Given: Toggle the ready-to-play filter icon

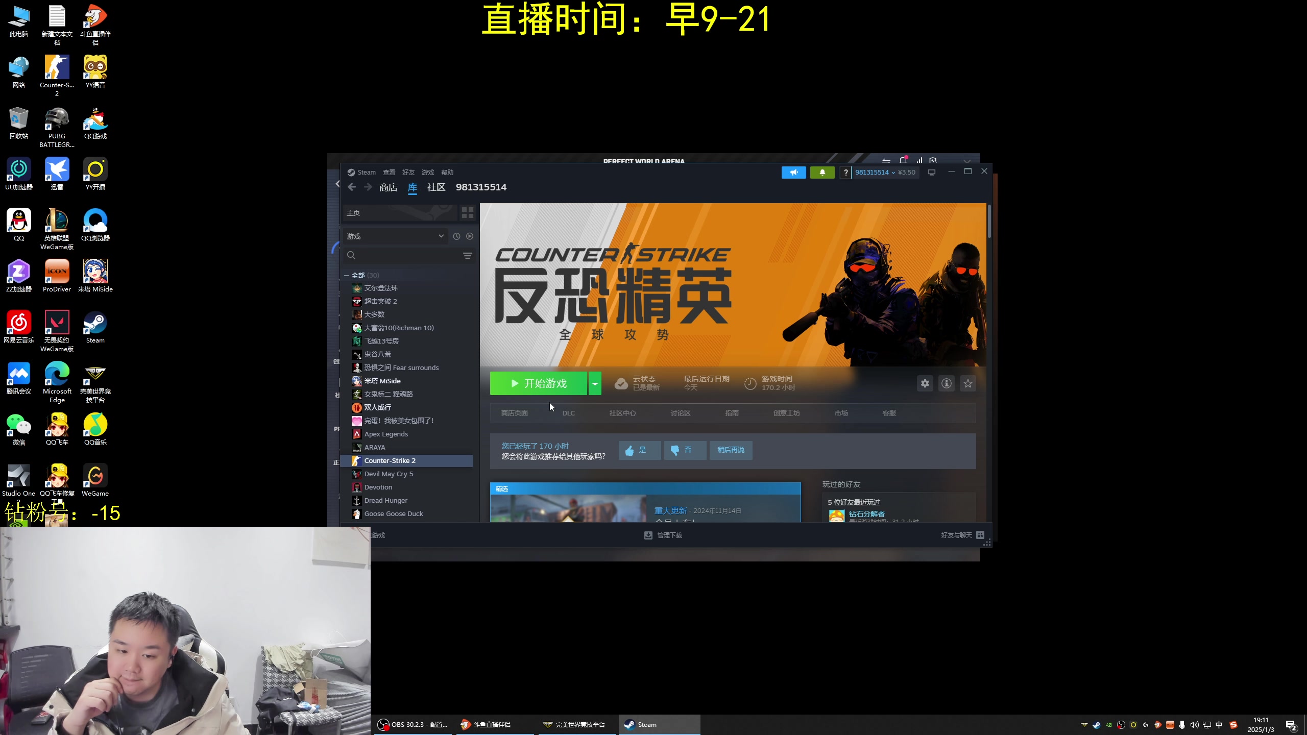Looking at the screenshot, I should coord(470,236).
